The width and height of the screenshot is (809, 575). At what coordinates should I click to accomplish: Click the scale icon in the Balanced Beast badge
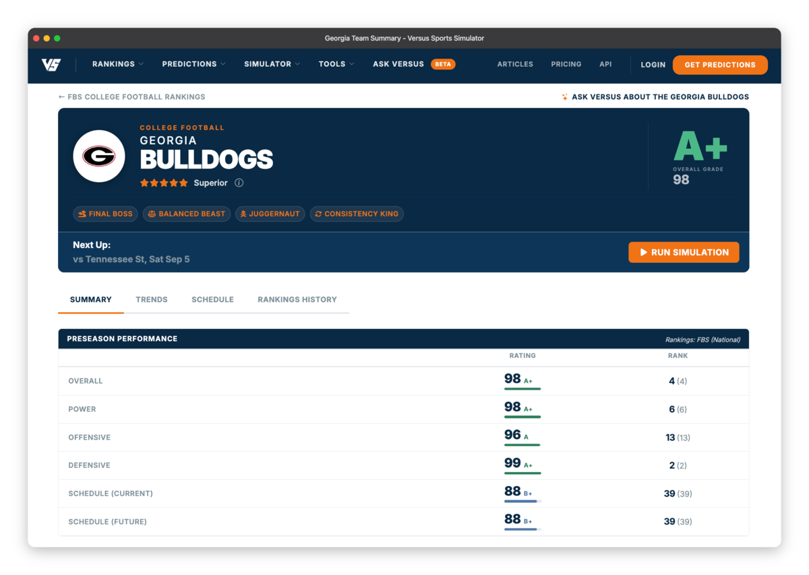click(x=152, y=214)
